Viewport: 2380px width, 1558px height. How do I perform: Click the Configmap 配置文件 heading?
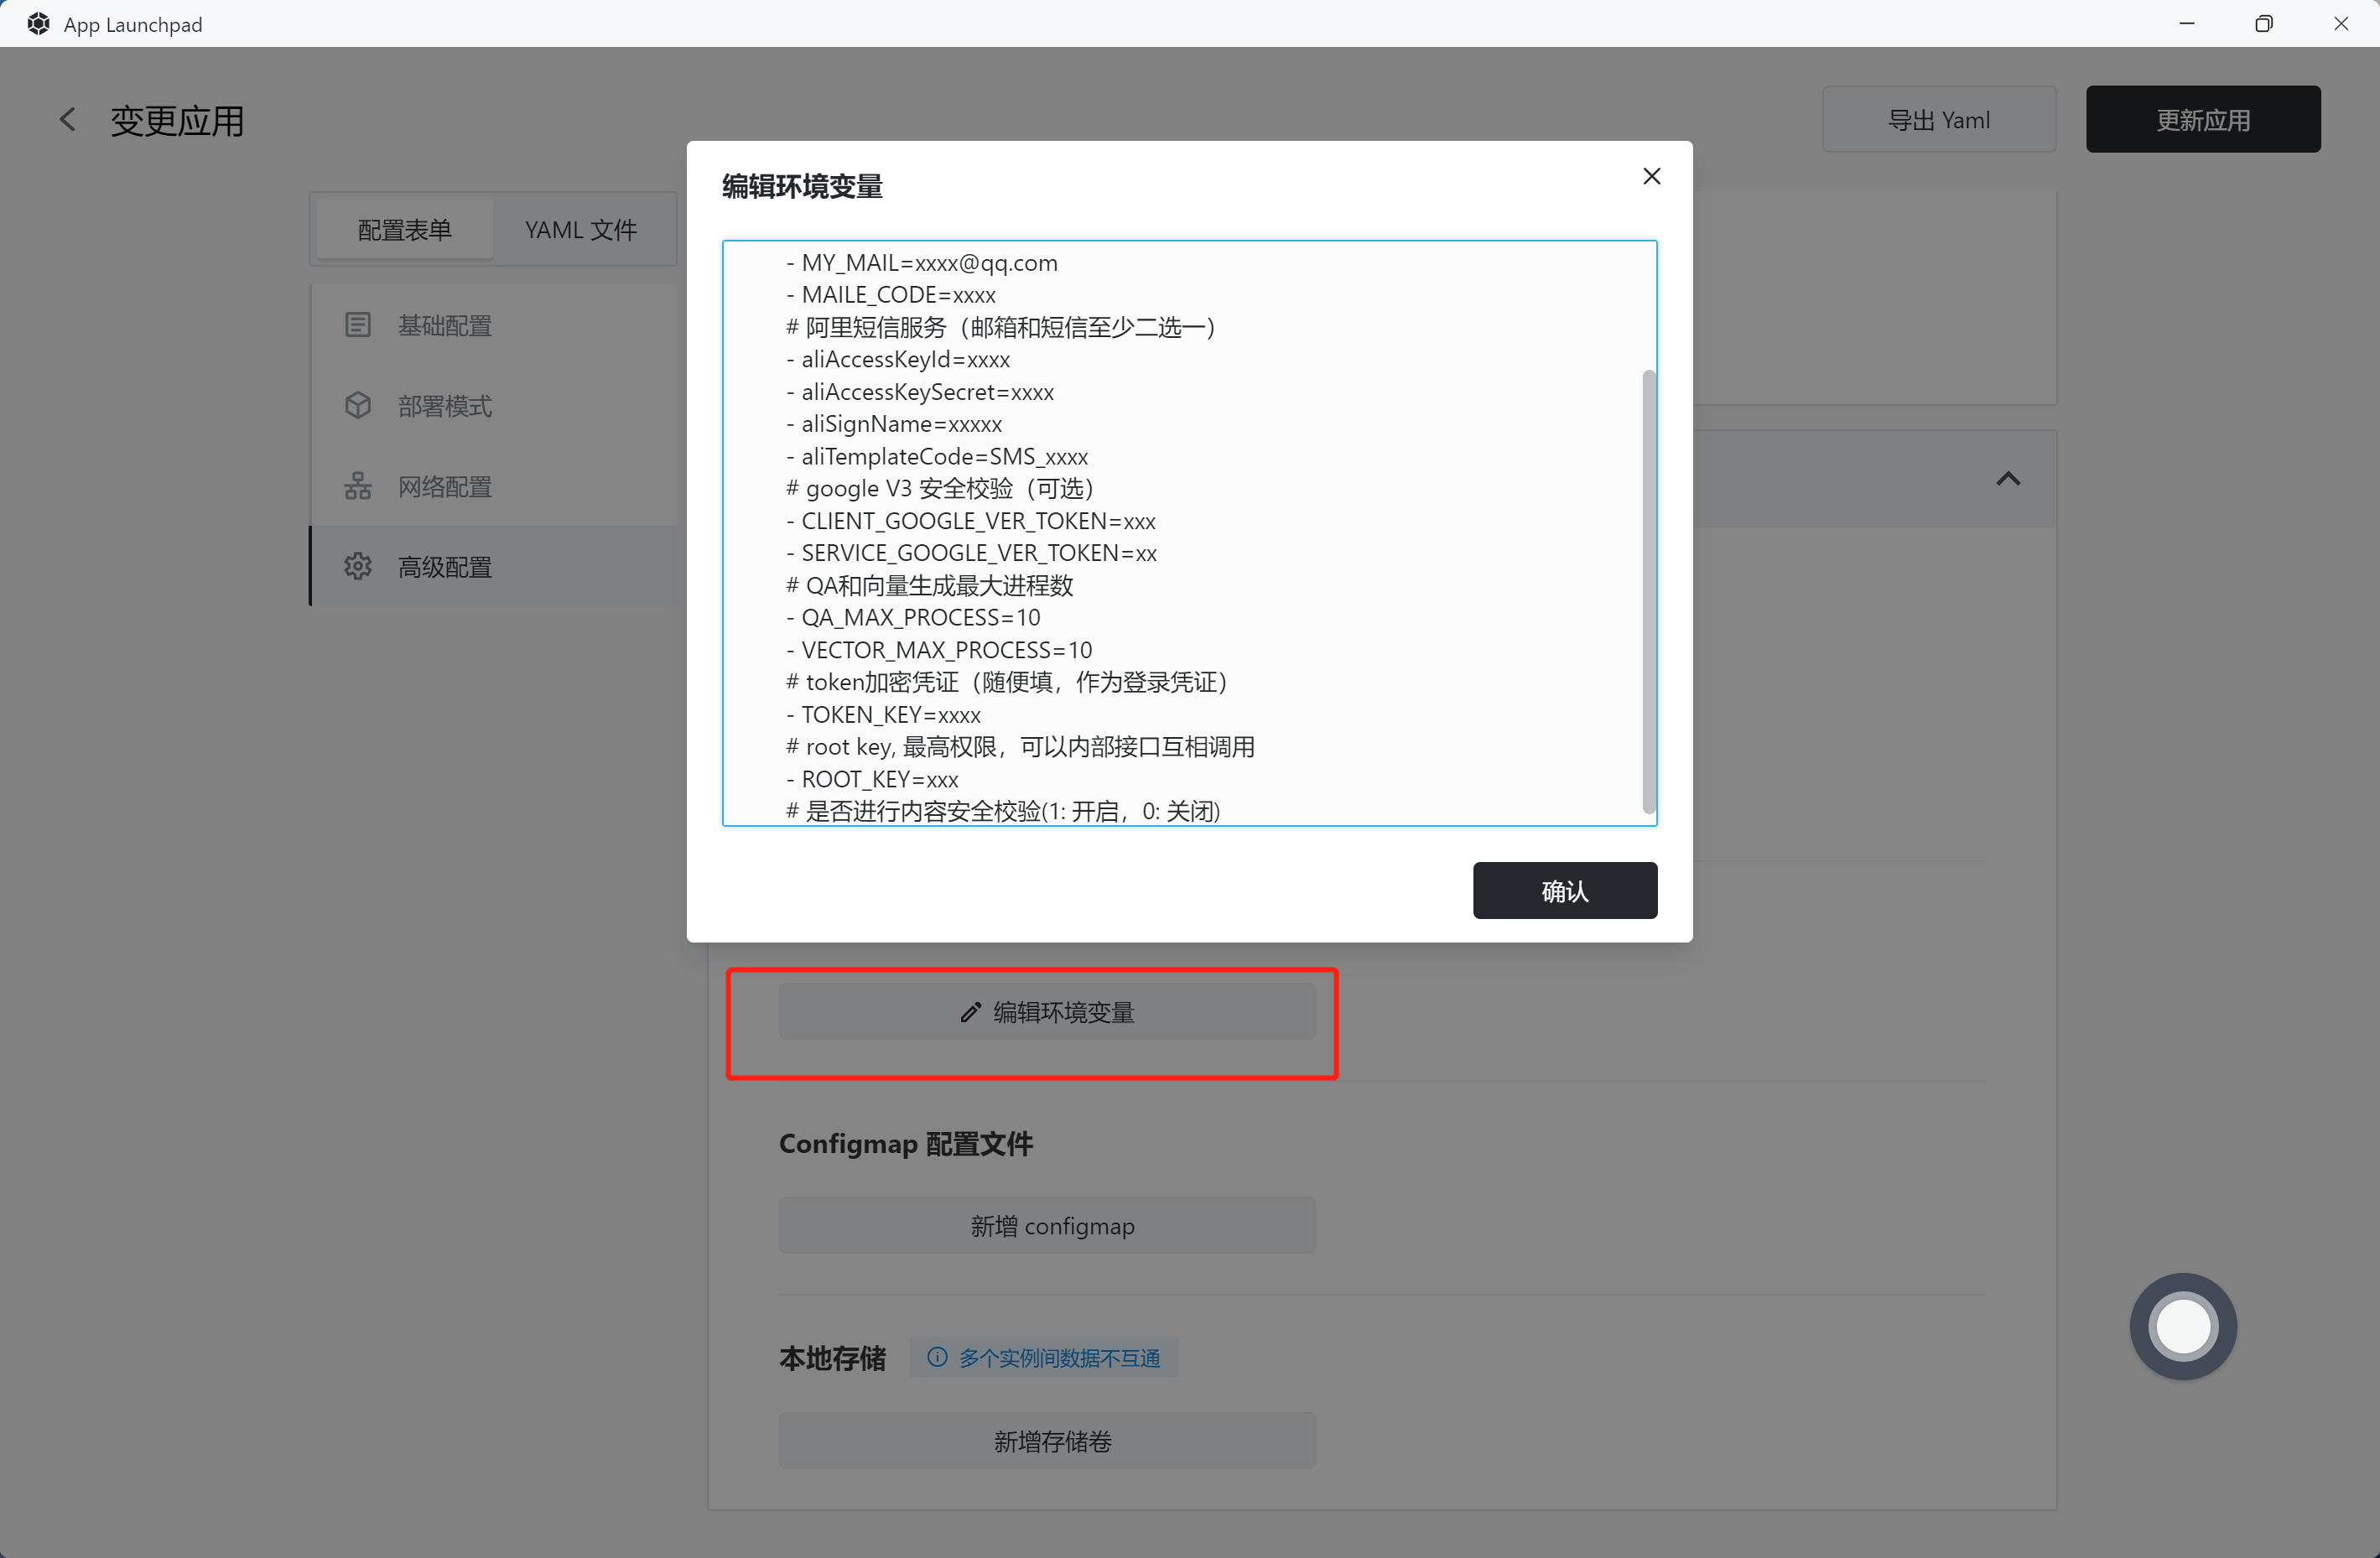pos(906,1143)
